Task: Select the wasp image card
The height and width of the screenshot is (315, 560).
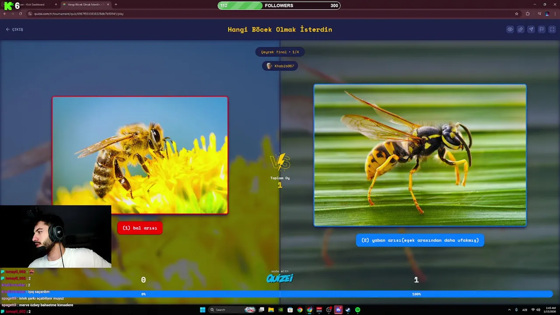Action: [x=420, y=155]
